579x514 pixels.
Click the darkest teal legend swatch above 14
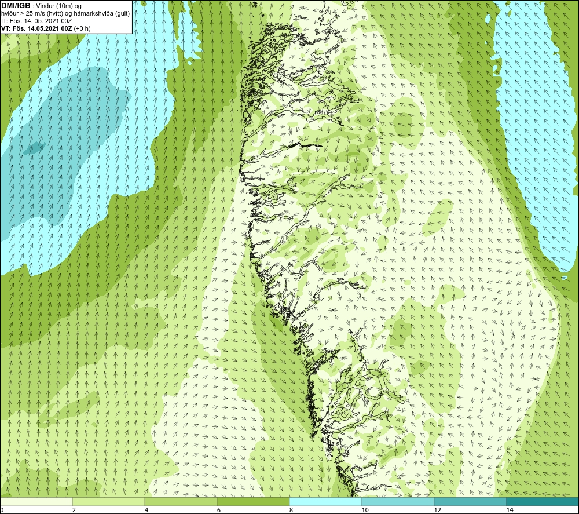(543, 501)
